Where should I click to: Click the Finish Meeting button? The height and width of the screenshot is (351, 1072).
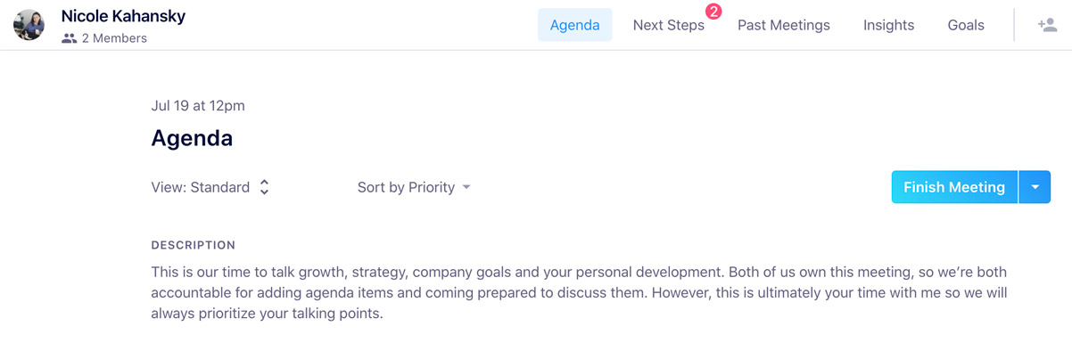pos(954,187)
